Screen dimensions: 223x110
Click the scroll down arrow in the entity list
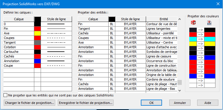[x=179, y=90]
